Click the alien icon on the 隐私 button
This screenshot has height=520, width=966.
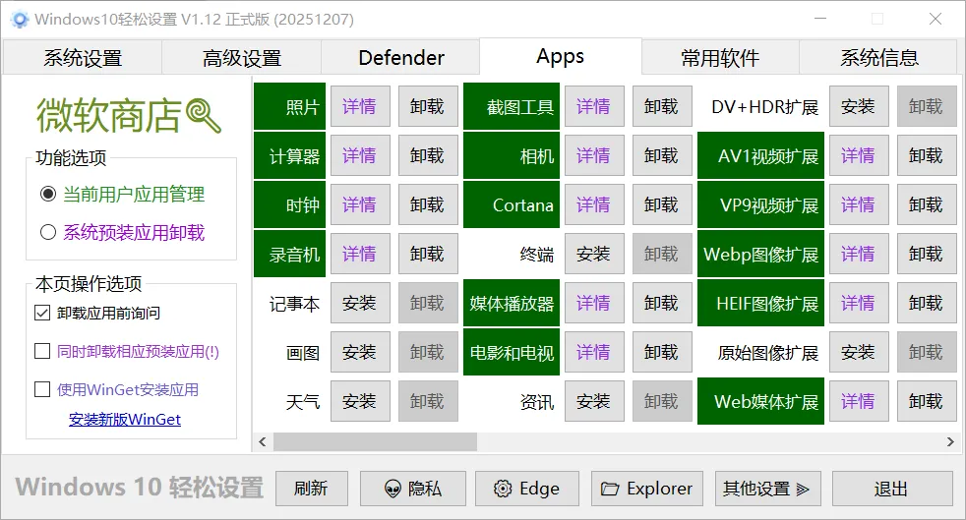pos(392,490)
